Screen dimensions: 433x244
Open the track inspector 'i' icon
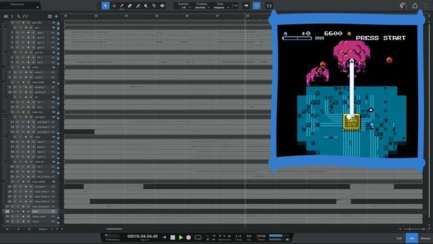(12, 16)
